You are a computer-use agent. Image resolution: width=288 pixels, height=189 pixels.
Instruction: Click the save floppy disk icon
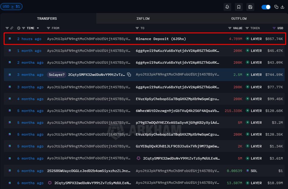[x=250, y=7]
